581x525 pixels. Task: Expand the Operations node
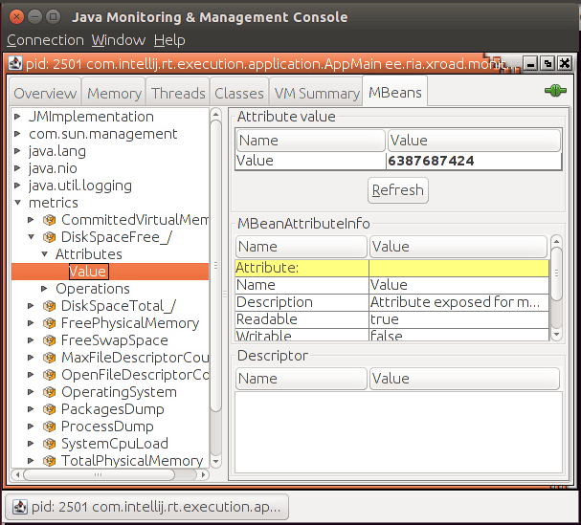(44, 289)
